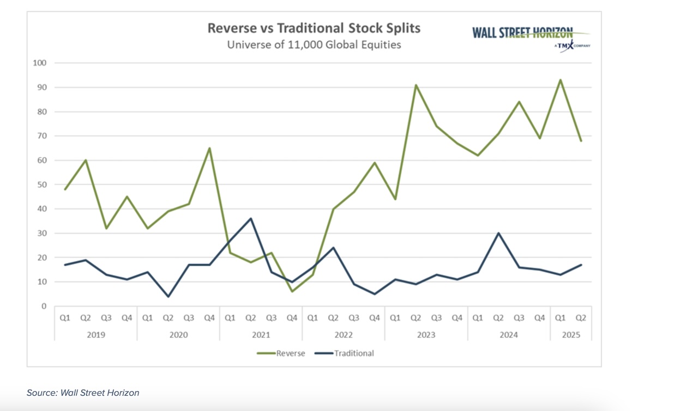Click the Wall Street Horizon logo
This screenshot has height=411, width=698.
[522, 32]
